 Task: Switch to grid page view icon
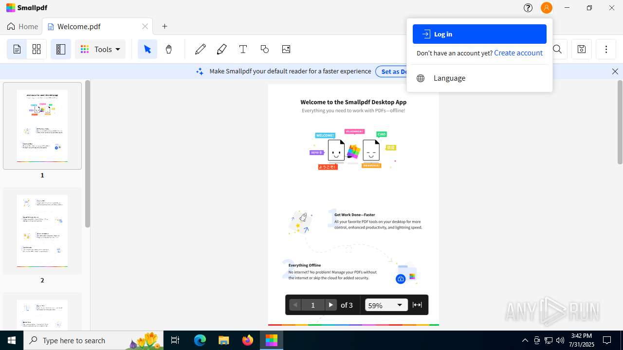pos(37,49)
